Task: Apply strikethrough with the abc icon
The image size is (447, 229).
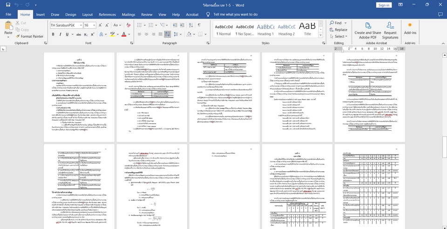Action: (78, 34)
